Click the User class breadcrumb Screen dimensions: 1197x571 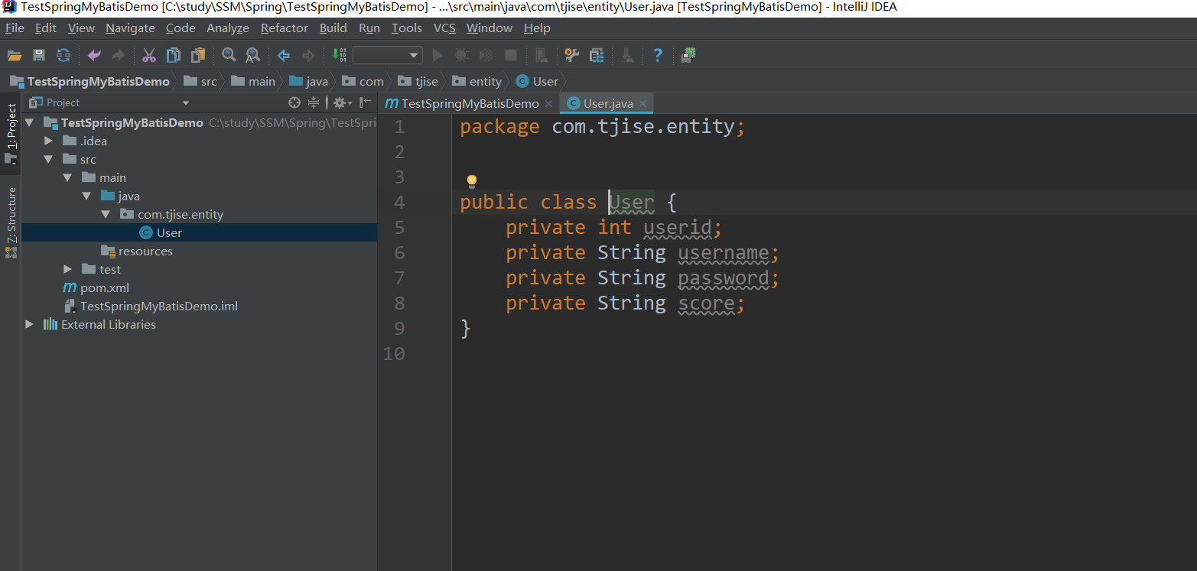click(x=538, y=81)
